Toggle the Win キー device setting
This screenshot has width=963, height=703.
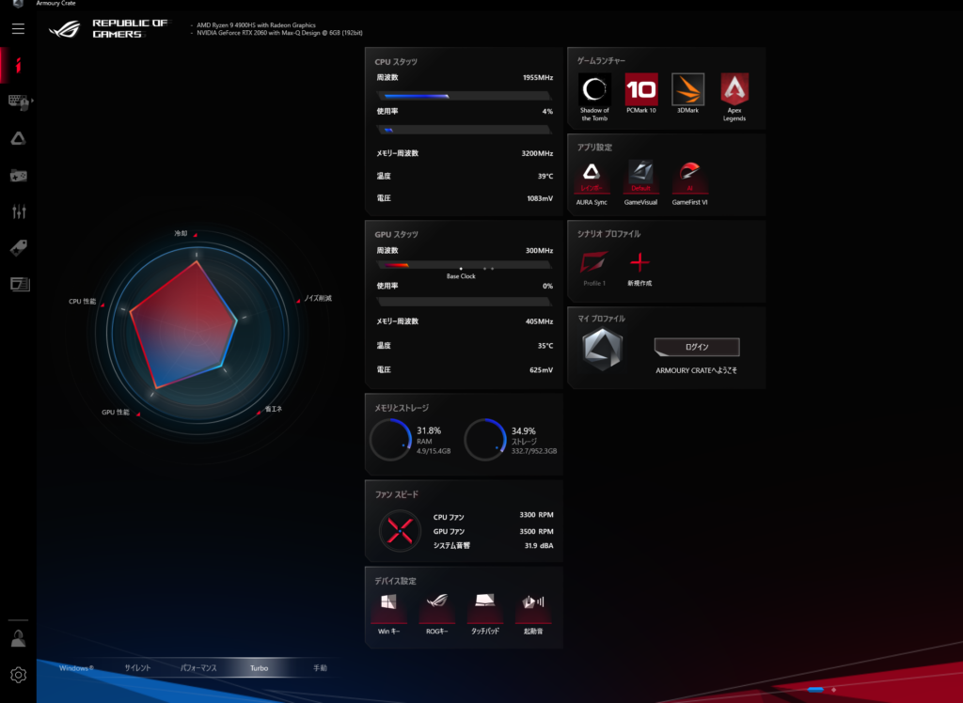[x=388, y=614]
